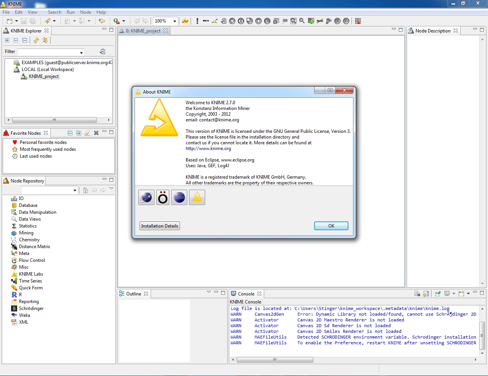This screenshot has height=376, width=488.
Task: Click the Console vertical scrollbar thumb
Action: 482,336
